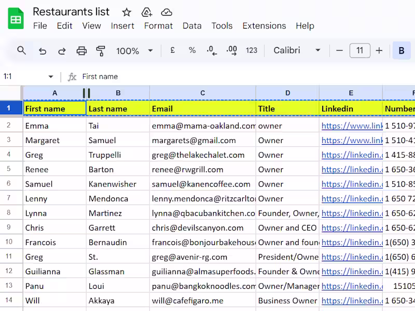415x311 pixels.
Task: Click the Move to Drive icon
Action: point(147,12)
